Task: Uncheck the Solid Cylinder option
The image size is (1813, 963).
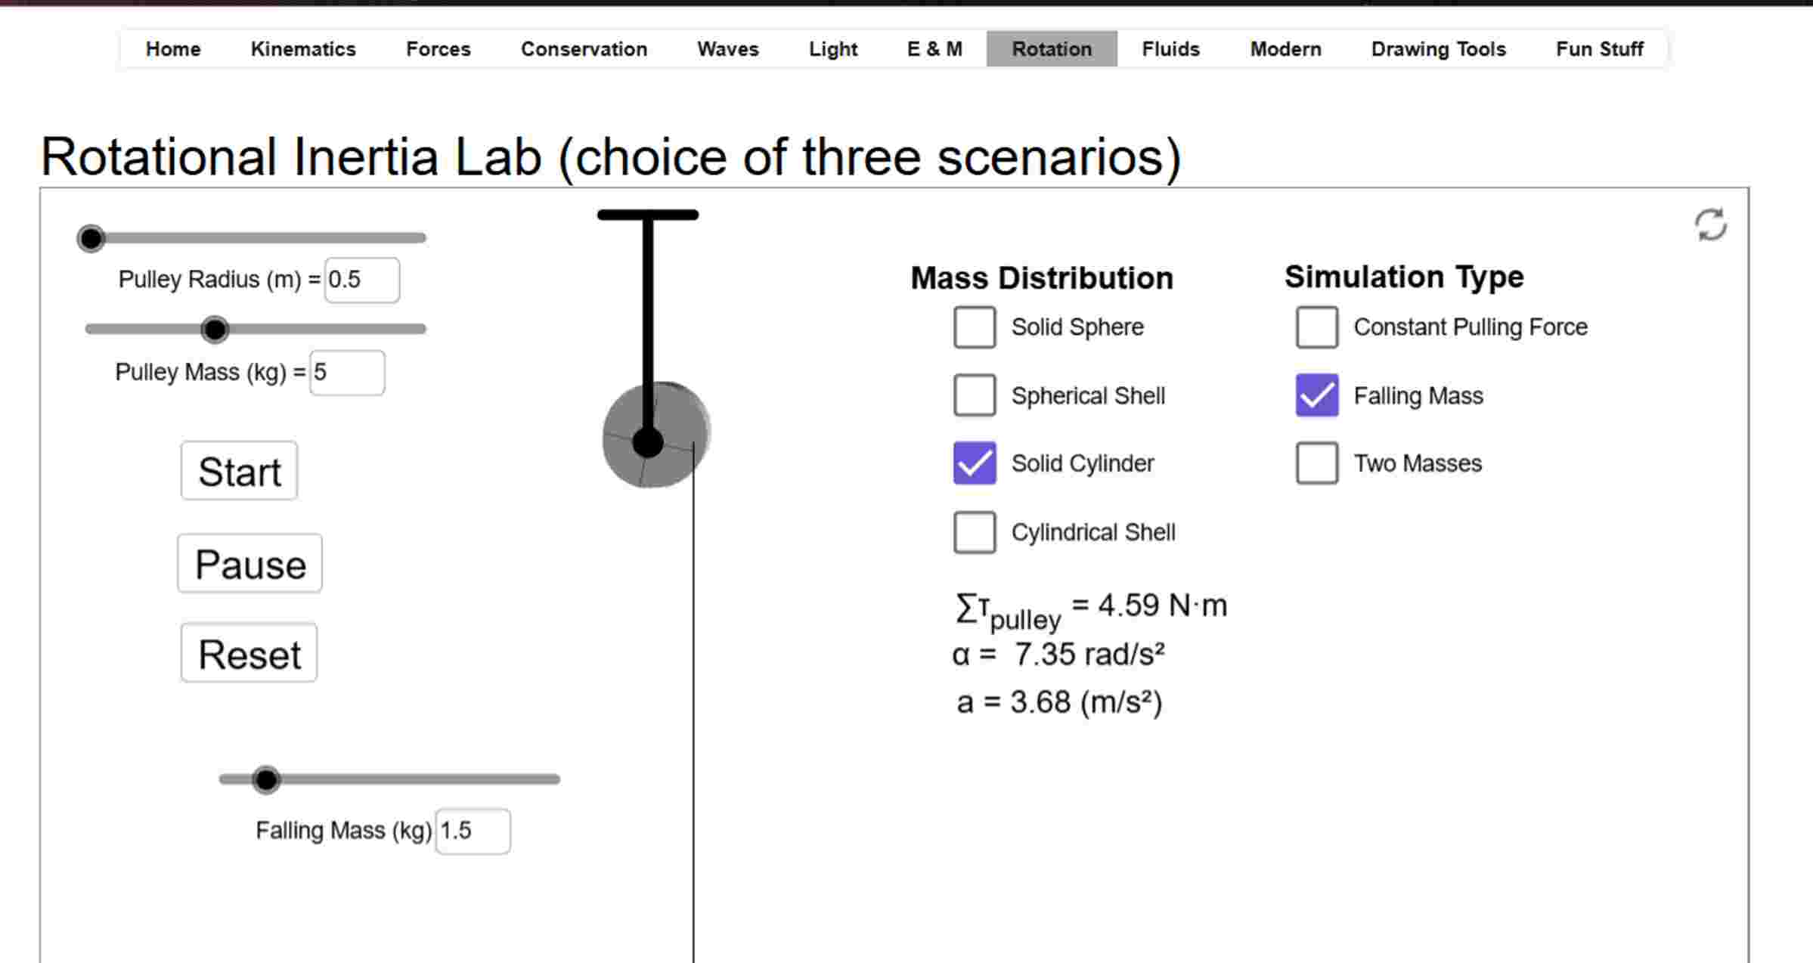Action: 974,463
